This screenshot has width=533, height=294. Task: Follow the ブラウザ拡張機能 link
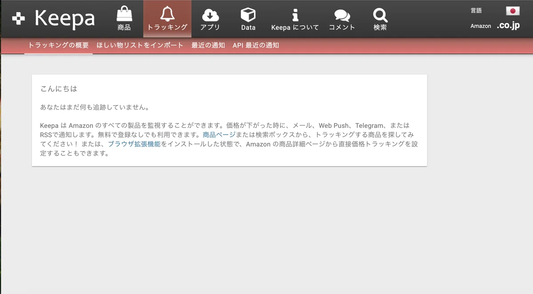[134, 144]
